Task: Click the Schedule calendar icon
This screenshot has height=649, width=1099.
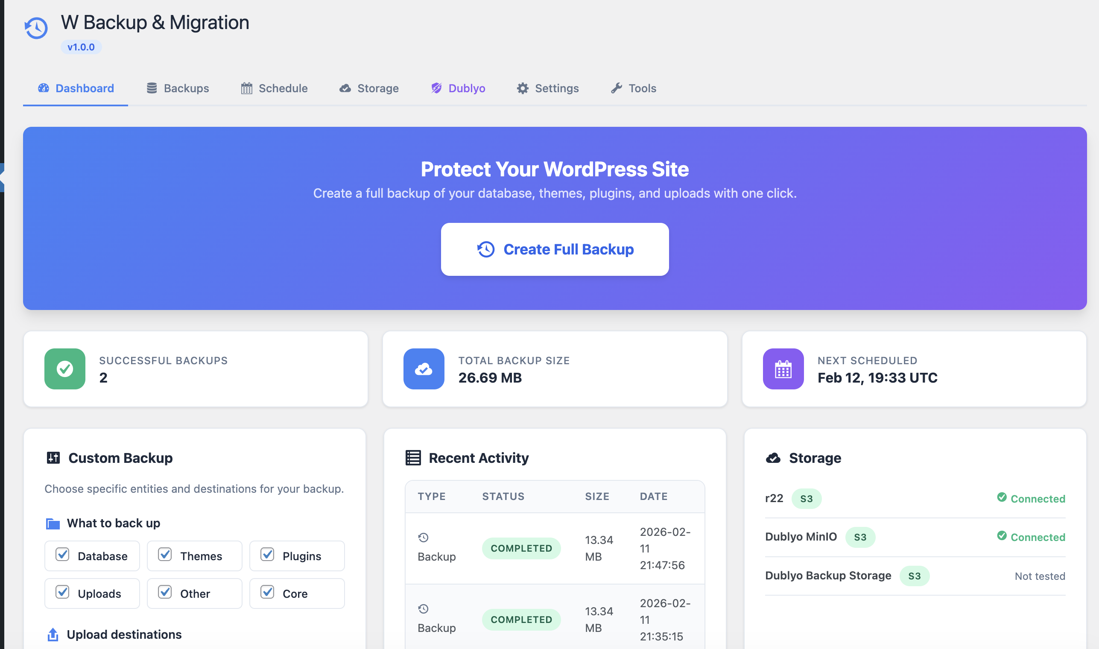Action: [247, 88]
